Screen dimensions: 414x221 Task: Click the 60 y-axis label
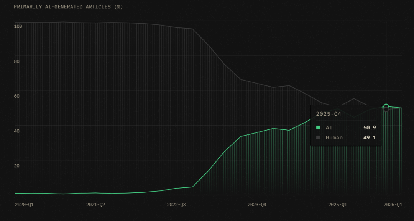[16, 96]
